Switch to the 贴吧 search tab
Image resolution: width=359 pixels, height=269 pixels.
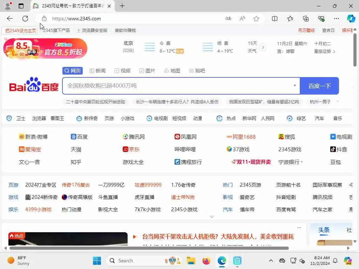197,71
